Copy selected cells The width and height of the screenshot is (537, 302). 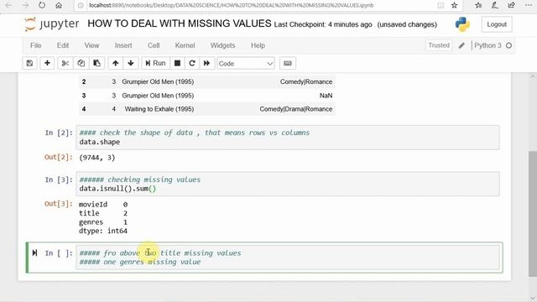81,64
